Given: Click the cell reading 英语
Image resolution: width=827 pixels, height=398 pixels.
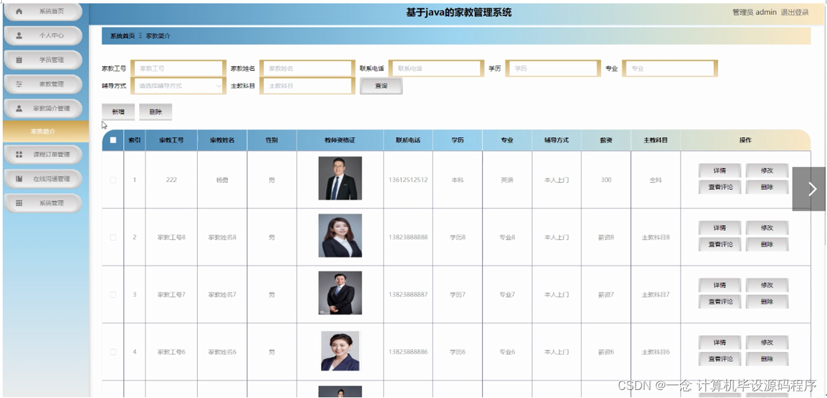Looking at the screenshot, I should pos(507,180).
